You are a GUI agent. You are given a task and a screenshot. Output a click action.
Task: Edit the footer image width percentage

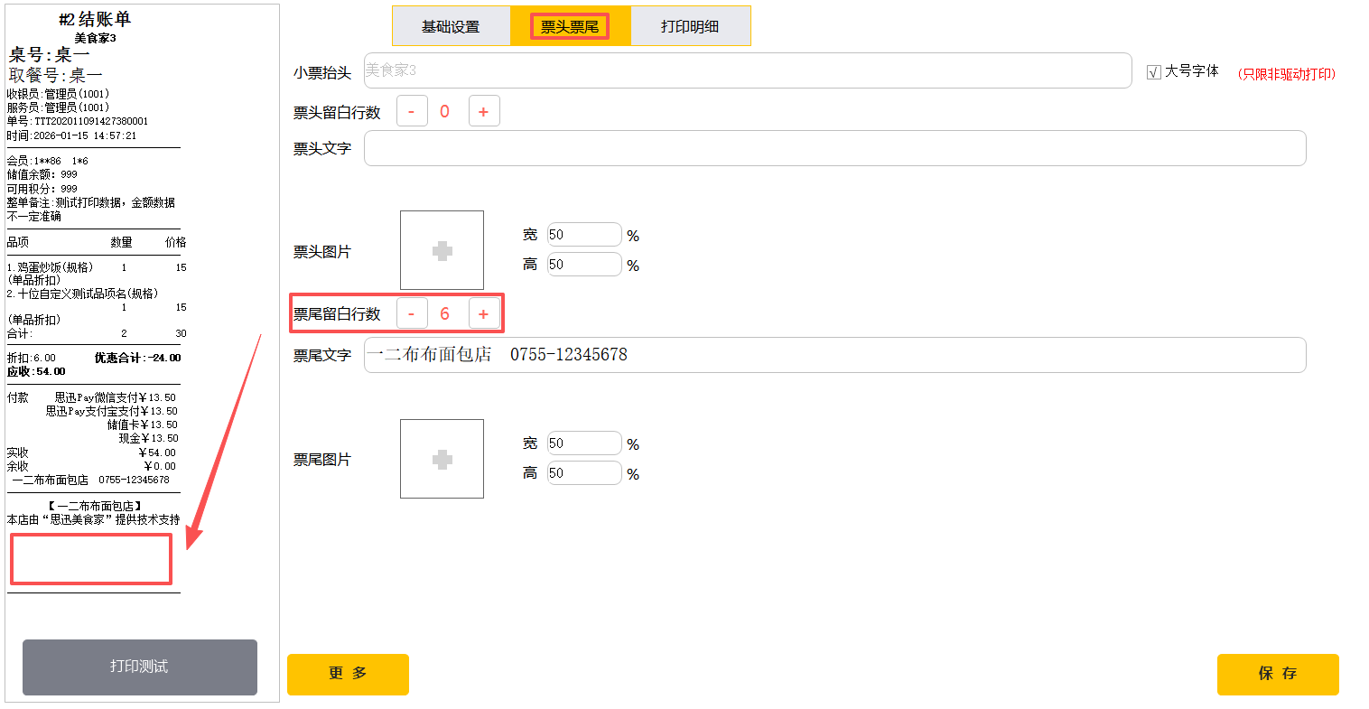coord(583,443)
